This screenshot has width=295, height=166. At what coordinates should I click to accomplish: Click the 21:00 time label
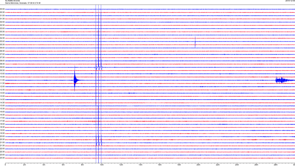point(2,143)
